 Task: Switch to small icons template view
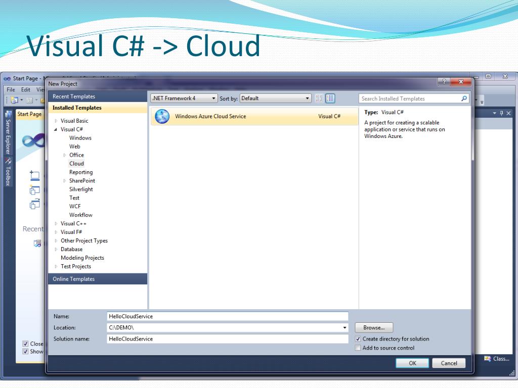(319, 99)
